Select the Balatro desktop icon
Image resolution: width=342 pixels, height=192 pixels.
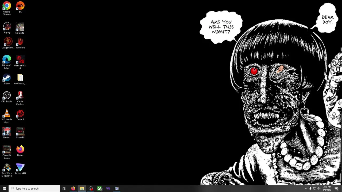point(7,133)
